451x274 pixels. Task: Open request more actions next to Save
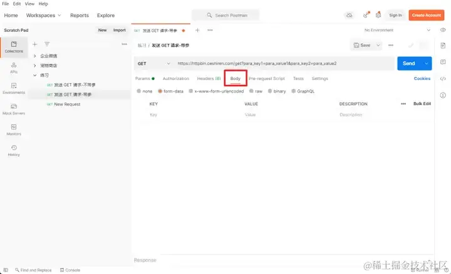391,45
